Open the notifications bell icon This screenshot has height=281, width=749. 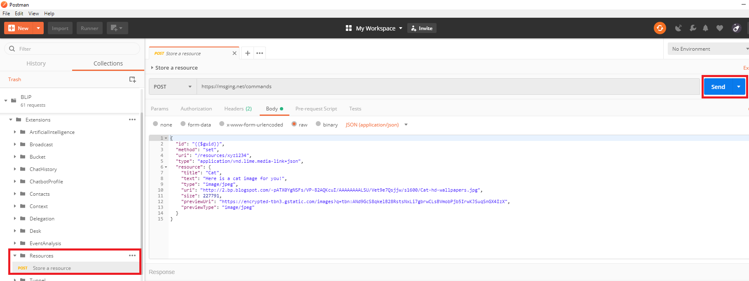click(706, 28)
